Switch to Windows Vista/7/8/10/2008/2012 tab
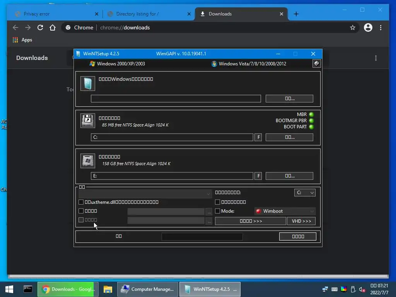 (x=249, y=64)
